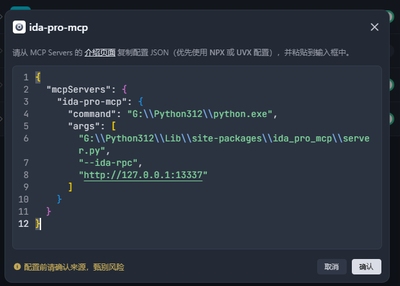This screenshot has height=286, width=400.
Task: Click the "args" key text
Action: 83,127
